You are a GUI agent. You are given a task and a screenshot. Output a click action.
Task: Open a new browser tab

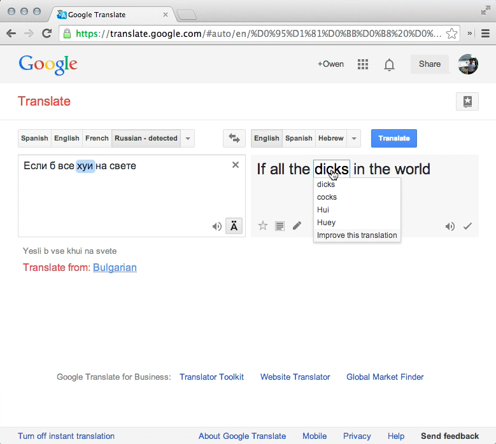coord(187,15)
